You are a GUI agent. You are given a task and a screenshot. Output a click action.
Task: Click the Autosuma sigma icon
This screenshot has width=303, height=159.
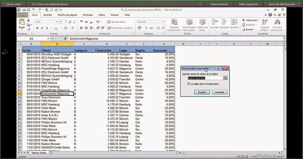[244, 20]
